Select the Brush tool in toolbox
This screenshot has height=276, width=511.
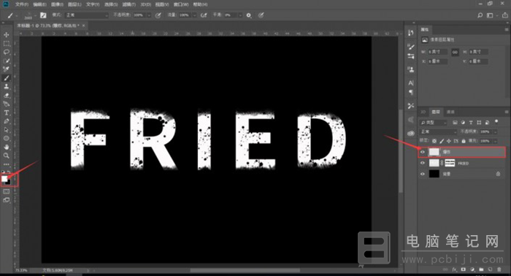[x=6, y=78]
